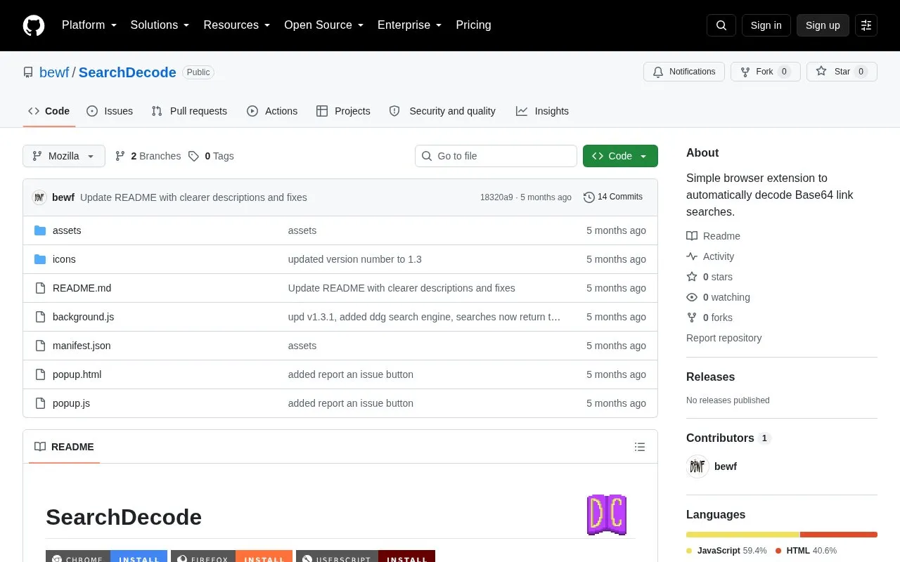Open the 0 forks link
Image resolution: width=900 pixels, height=562 pixels.
[709, 318]
